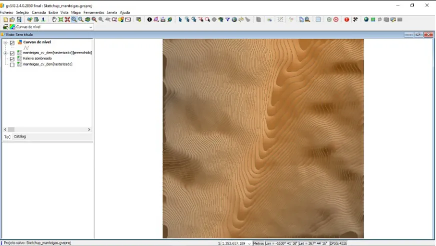Click the red target circle icon
Screen dimensions: 436x246
click(336, 19)
